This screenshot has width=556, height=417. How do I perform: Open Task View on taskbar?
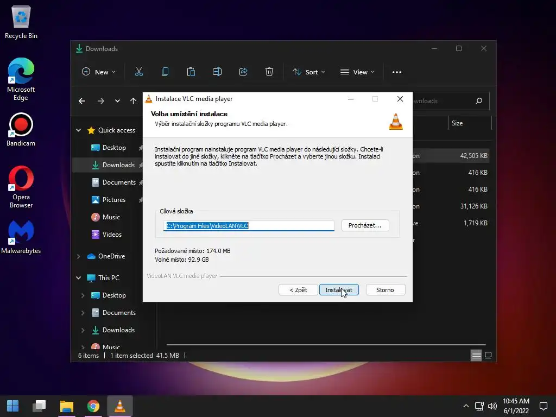click(x=39, y=406)
